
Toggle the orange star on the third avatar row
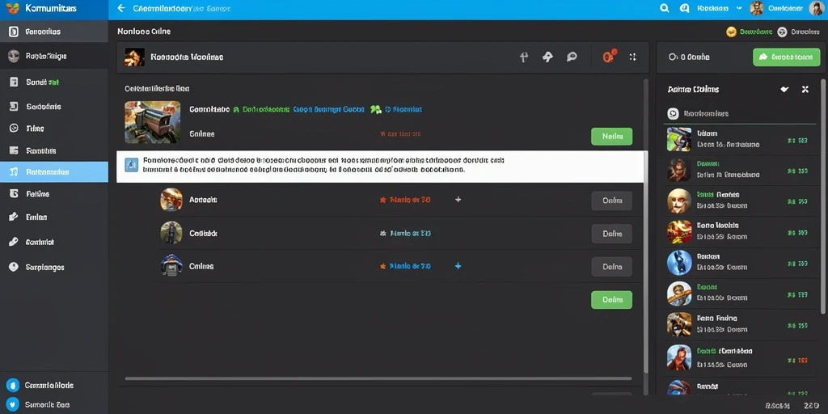(x=382, y=267)
